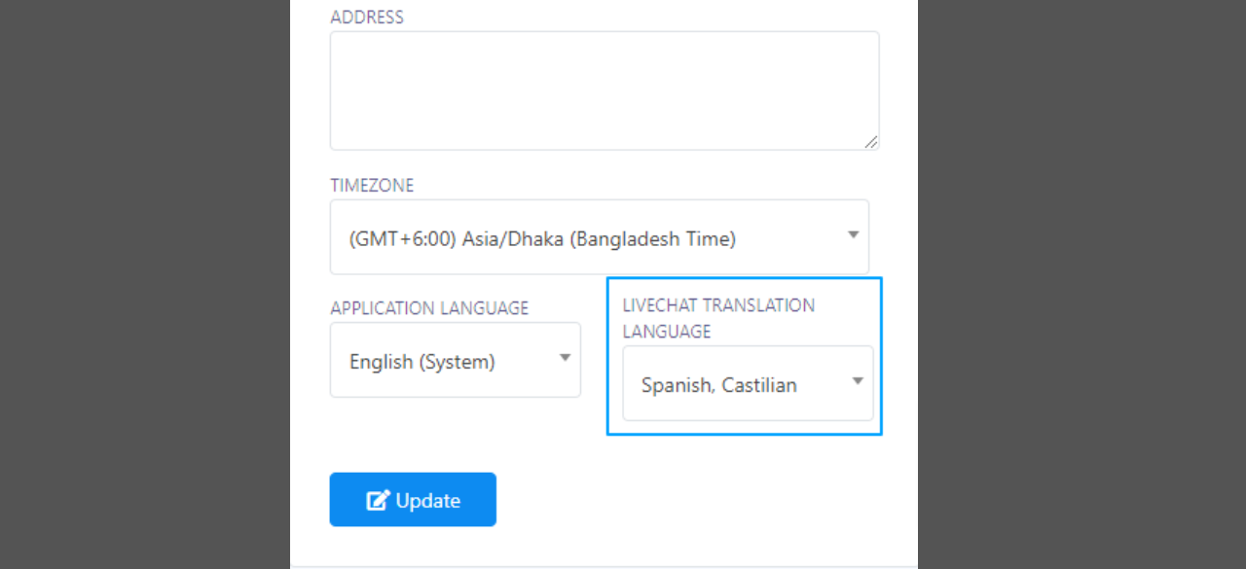Open the Application Language select box
This screenshot has height=569, width=1246.
coord(456,360)
